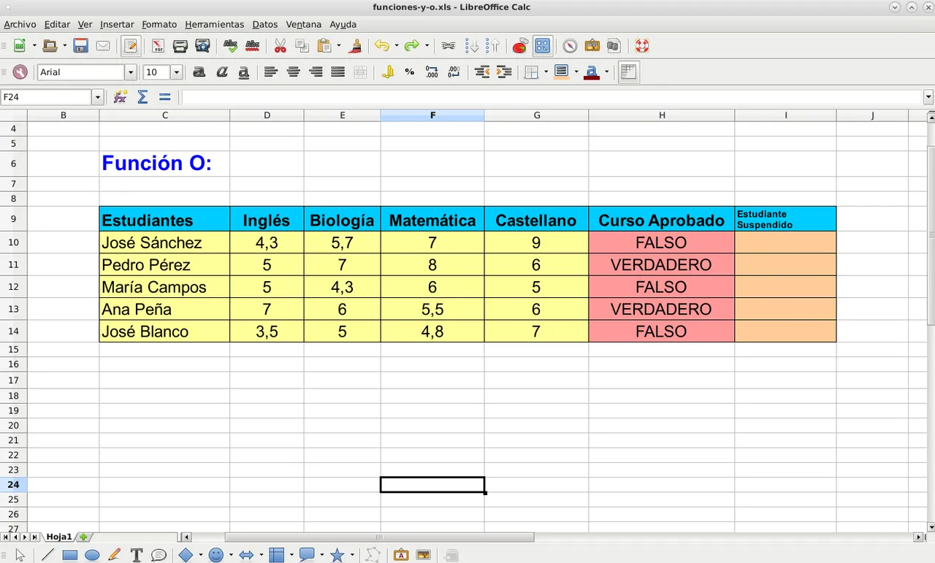Screen dimensions: 935x563
Task: Click the Sum button in the formula bar
Action: tap(142, 96)
